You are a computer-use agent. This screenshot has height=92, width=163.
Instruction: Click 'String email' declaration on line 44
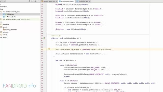pyautogui.click(x=62, y=45)
